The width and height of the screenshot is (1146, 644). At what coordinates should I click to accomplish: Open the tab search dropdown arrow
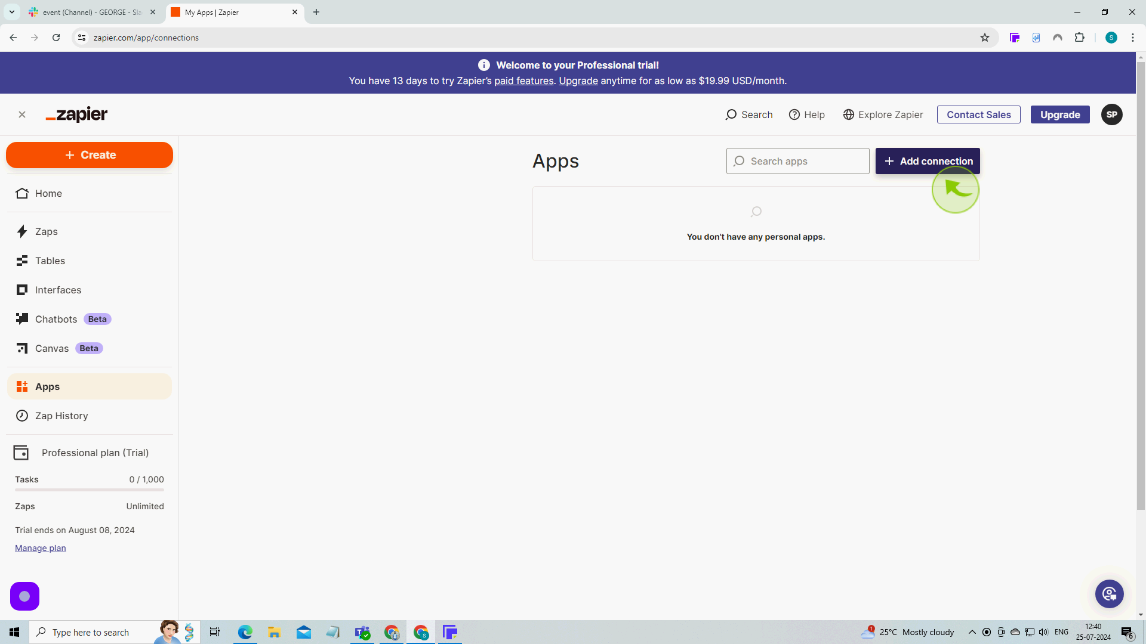point(12,12)
